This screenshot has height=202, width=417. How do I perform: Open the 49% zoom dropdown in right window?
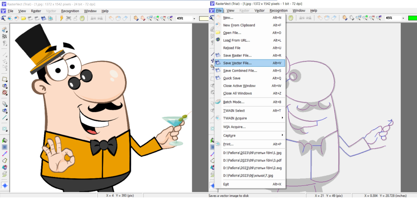coord(403,18)
